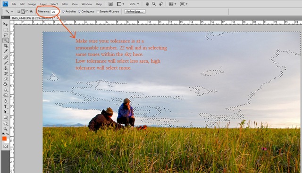The image size is (302, 173).
Task: Select the Healing Brush tool
Action: pos(5,58)
